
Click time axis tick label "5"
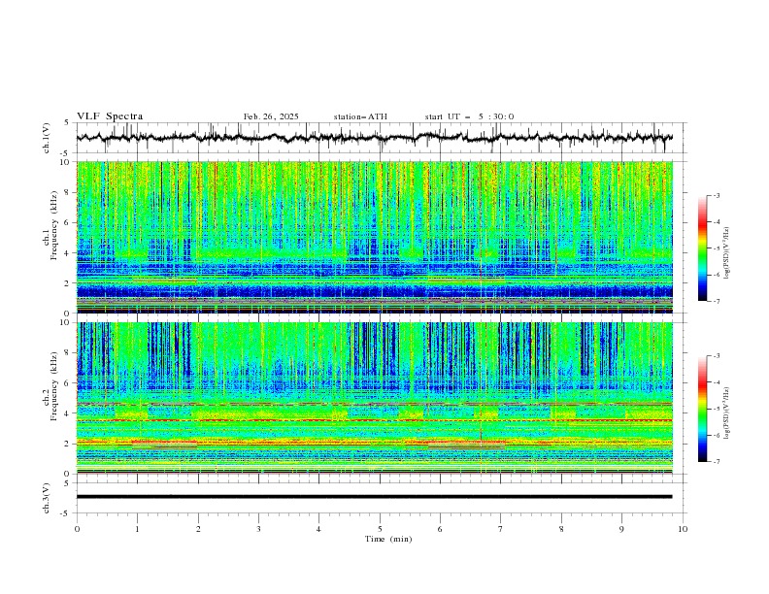click(380, 529)
